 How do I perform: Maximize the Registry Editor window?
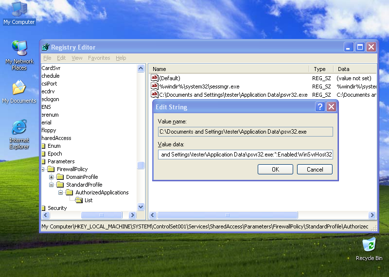pos(360,47)
